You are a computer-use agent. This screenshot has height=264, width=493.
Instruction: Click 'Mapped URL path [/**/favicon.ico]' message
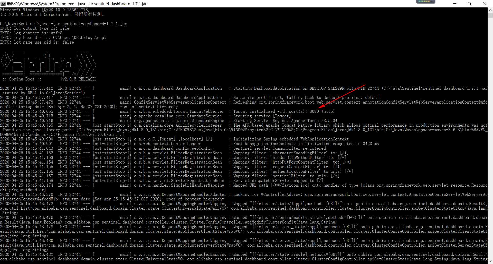[360, 185]
